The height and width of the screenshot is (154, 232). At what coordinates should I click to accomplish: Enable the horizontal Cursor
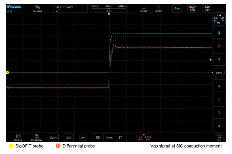click(143, 9)
